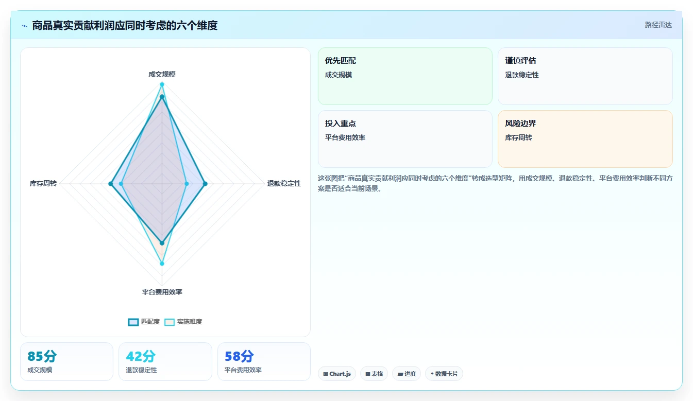Click the 退款稳定性 radar axis label
This screenshot has height=401, width=693.
pyautogui.click(x=284, y=183)
